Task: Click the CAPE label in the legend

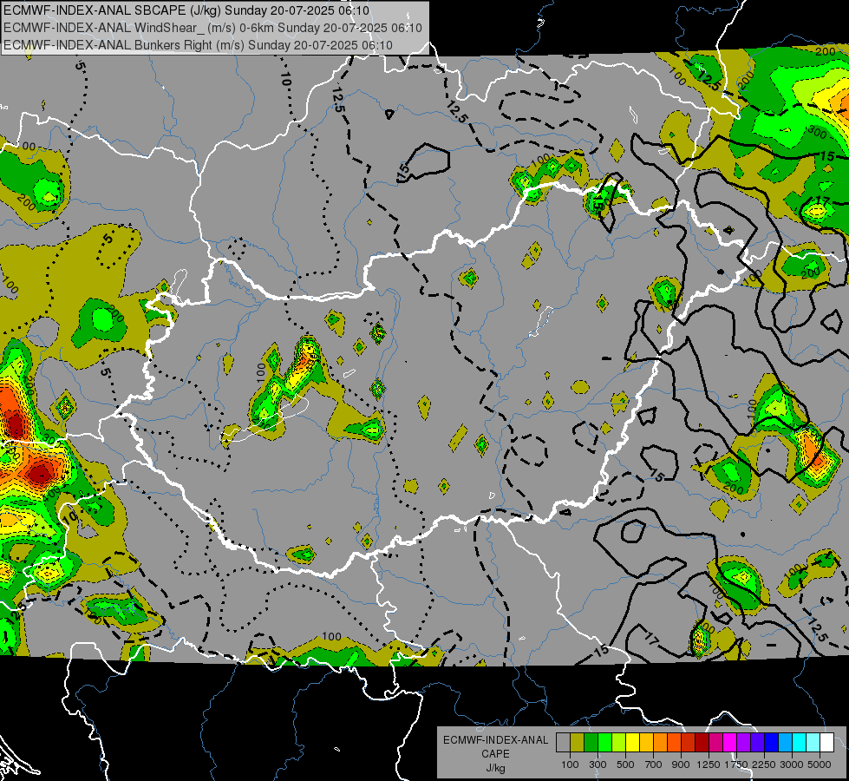Action: click(495, 754)
